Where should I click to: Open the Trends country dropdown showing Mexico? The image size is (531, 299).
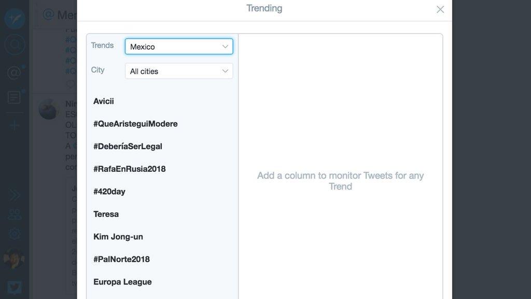(179, 47)
